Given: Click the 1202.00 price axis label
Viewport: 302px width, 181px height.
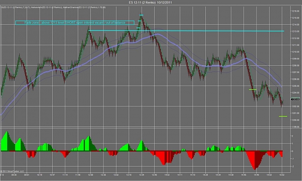Looking at the screenshot, I should point(296,106).
